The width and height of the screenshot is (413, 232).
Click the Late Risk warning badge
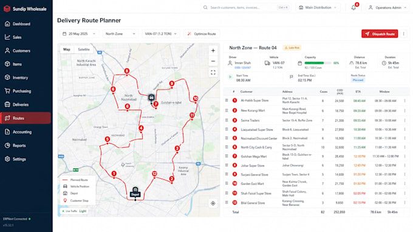point(292,48)
